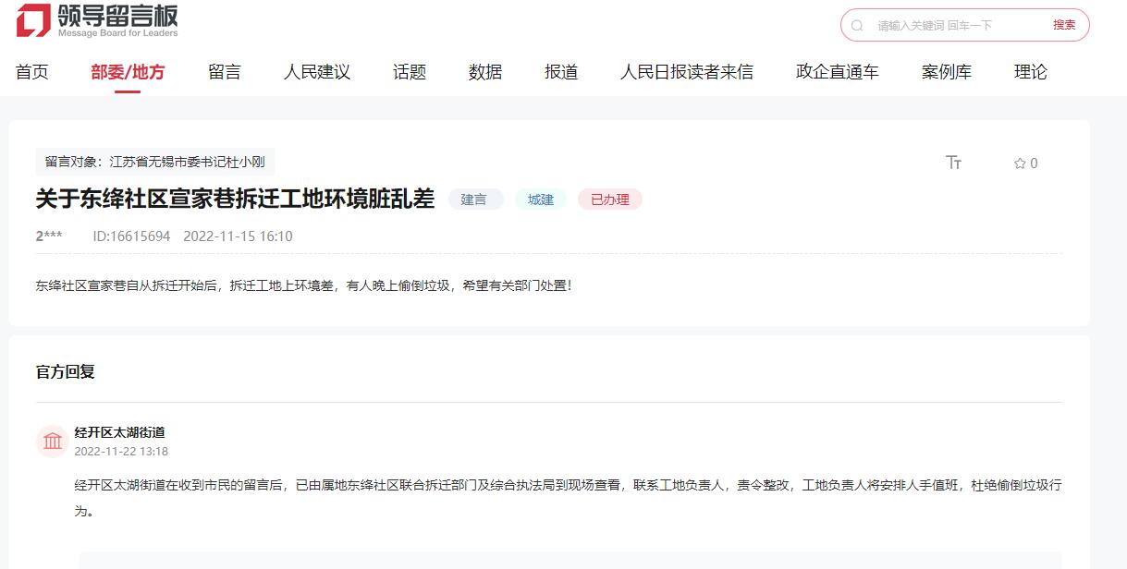Open the 留言 menu item

[223, 71]
